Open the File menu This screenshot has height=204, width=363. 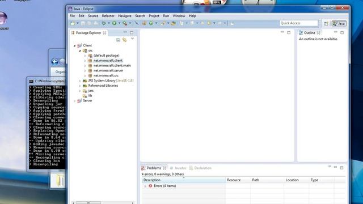click(72, 16)
